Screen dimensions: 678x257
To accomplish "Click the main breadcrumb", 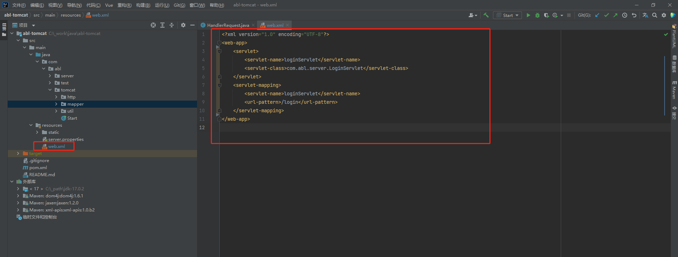I will point(50,15).
